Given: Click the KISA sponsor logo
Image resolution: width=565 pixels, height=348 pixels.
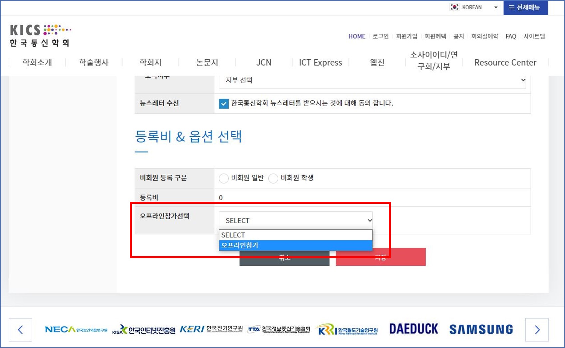Looking at the screenshot, I should tap(144, 330).
